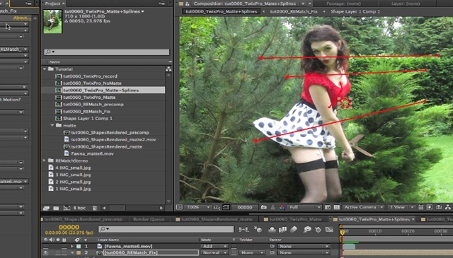Click the Pixel Aspect Ratio Correction icon
The width and height of the screenshot is (453, 258).
click(421, 207)
